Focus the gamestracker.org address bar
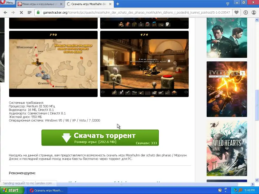 [x=136, y=13]
